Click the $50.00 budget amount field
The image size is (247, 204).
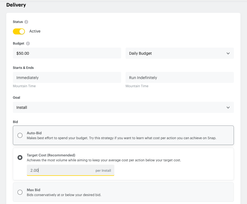[67, 53]
